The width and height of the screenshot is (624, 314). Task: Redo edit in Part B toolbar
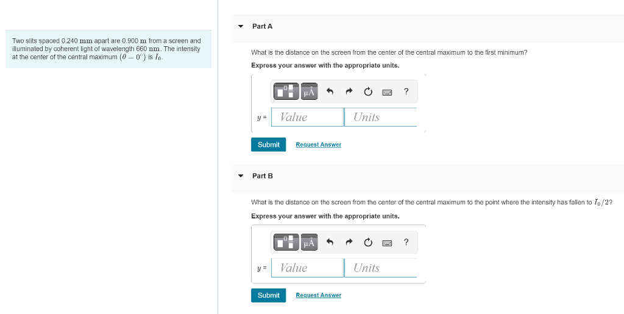[x=349, y=242]
